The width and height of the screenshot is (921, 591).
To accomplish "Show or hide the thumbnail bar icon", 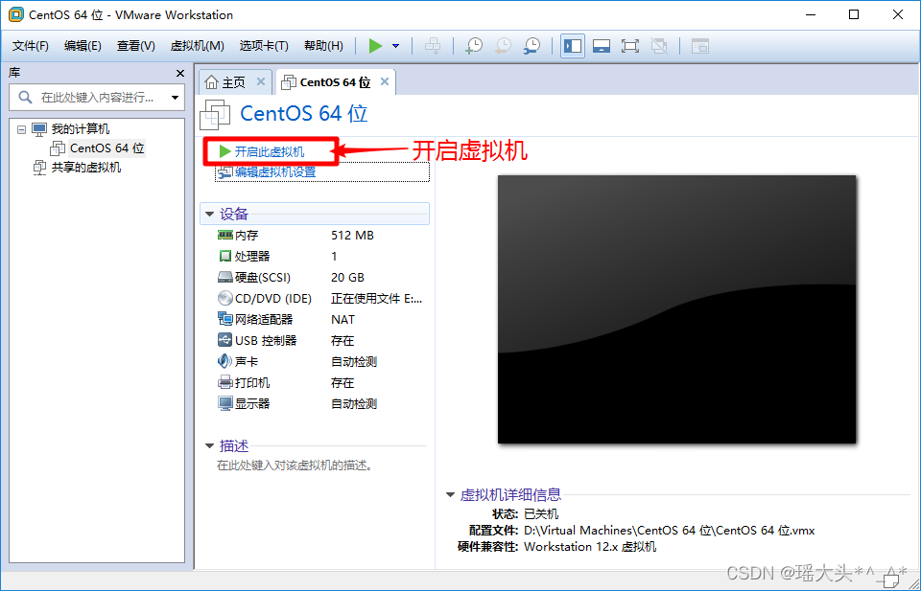I will (x=601, y=45).
